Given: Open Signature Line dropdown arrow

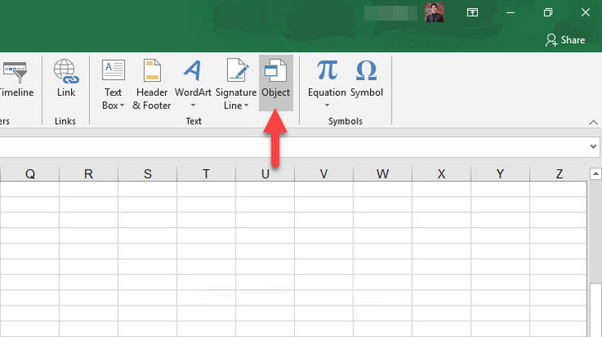Looking at the screenshot, I should (x=246, y=106).
